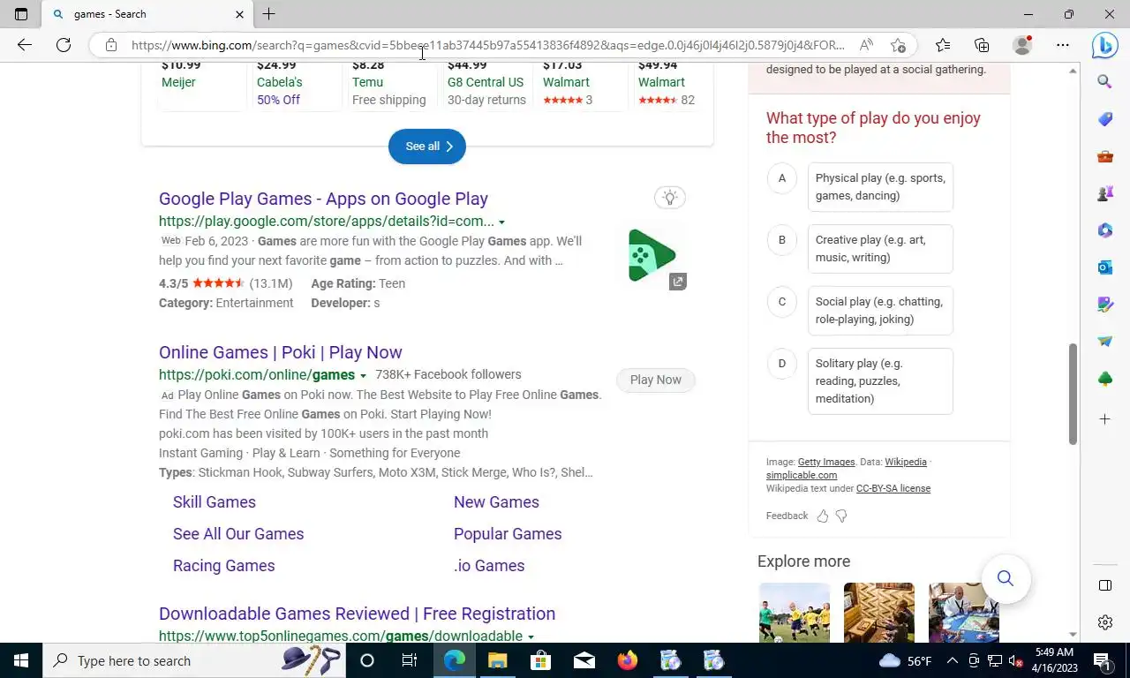
Task: Open Skill Games link
Action: (x=215, y=502)
